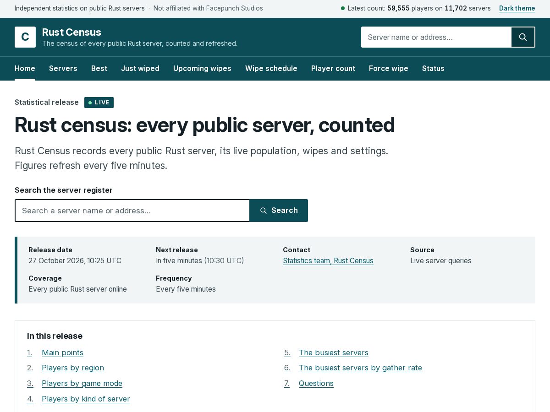Open the Servers nav tab
Image resolution: width=550 pixels, height=412 pixels.
point(63,68)
